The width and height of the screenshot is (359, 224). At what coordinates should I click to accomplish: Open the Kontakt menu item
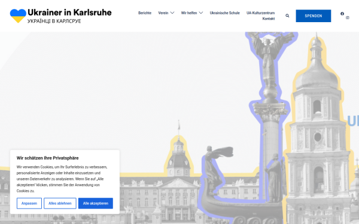coord(269,19)
